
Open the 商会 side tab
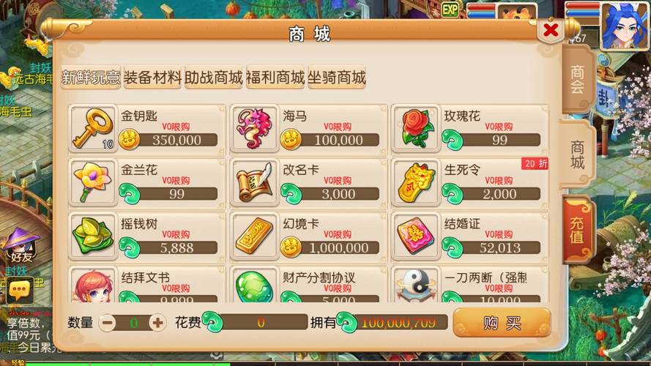click(578, 79)
